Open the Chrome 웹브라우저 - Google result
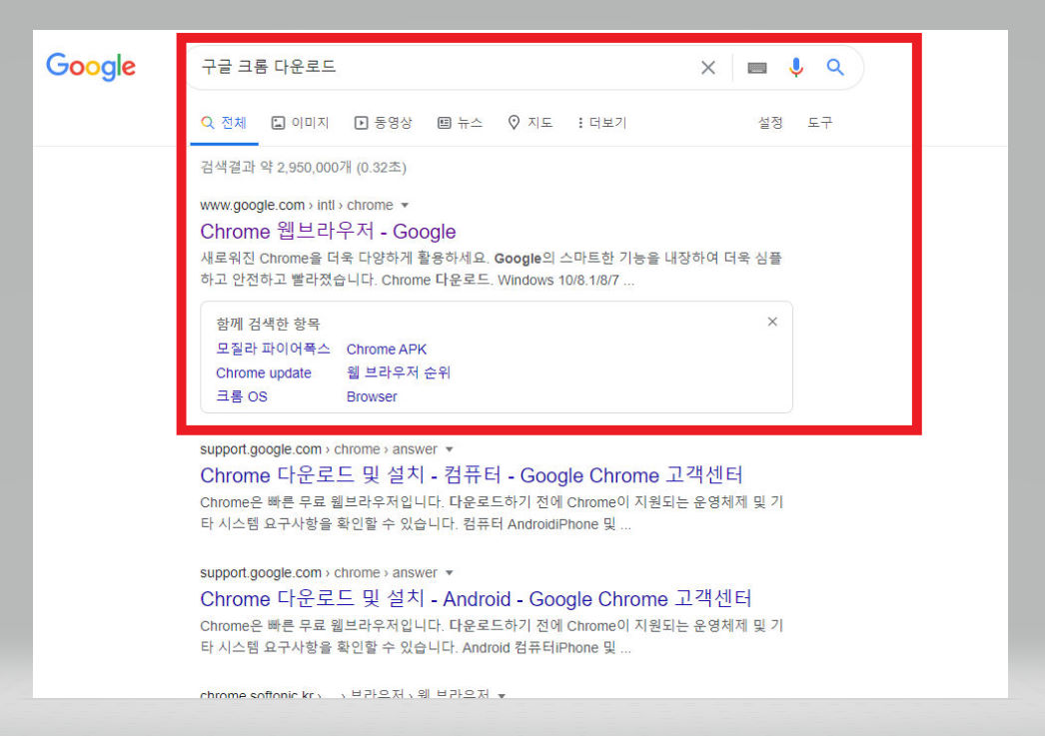Screen dimensions: 1045x736 328,231
